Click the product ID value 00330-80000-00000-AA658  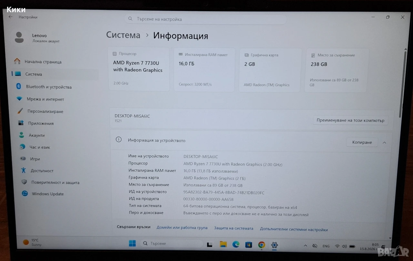click(x=208, y=199)
